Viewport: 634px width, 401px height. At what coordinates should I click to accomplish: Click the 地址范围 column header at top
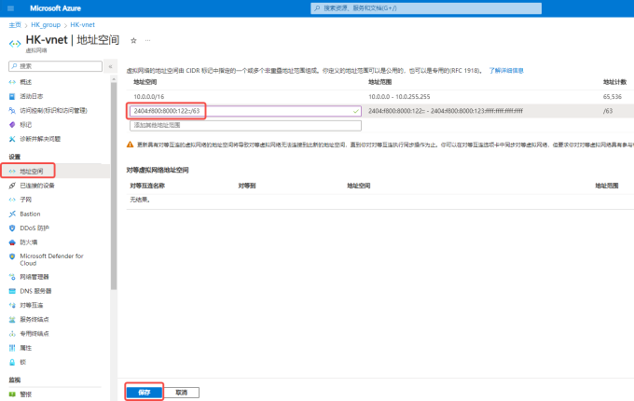(379, 82)
